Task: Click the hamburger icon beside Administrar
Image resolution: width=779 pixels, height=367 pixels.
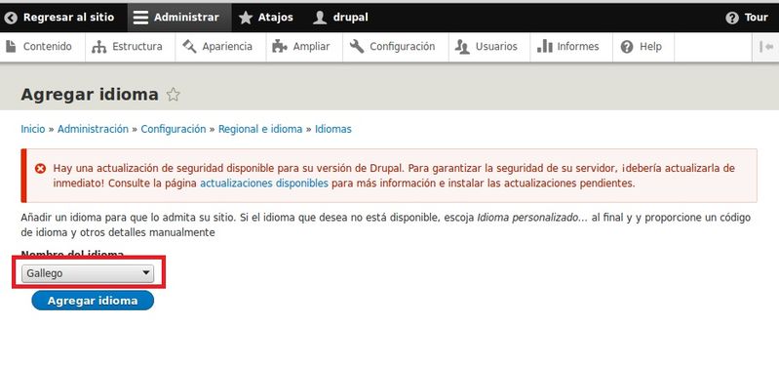Action: click(x=140, y=18)
